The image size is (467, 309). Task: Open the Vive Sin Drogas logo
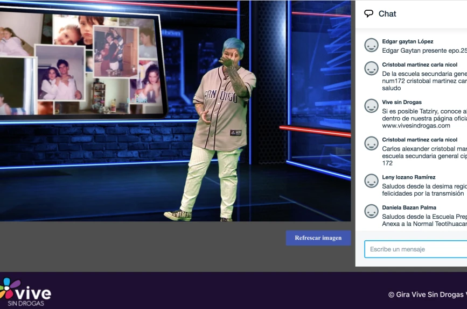25,292
